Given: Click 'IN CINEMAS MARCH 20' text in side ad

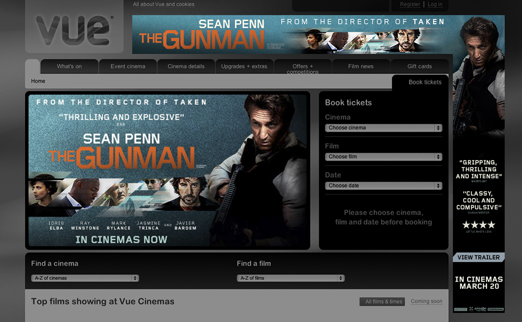Looking at the screenshot, I should (x=479, y=283).
